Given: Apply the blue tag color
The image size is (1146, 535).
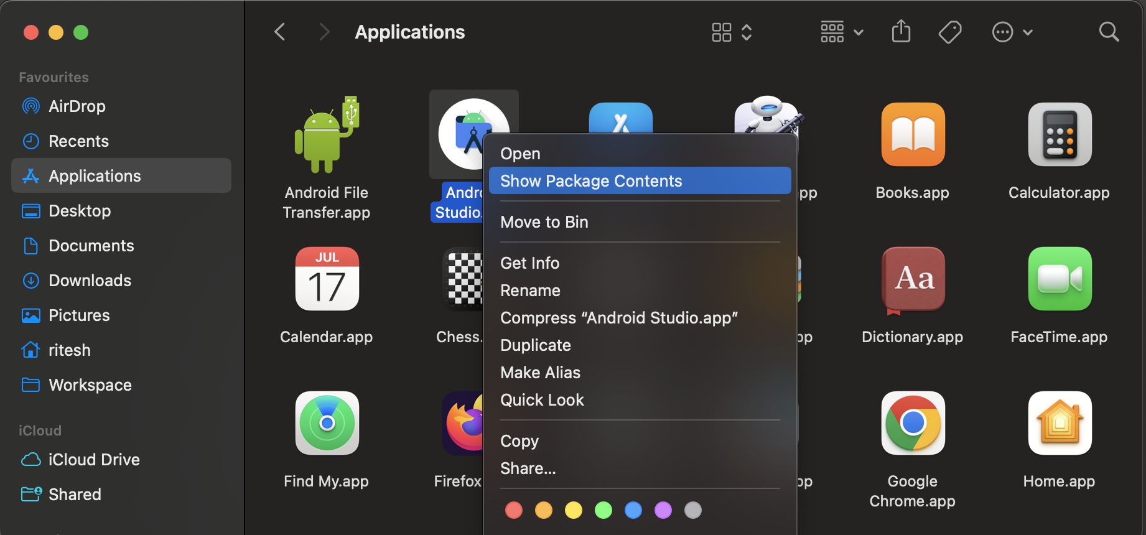Looking at the screenshot, I should click(633, 510).
